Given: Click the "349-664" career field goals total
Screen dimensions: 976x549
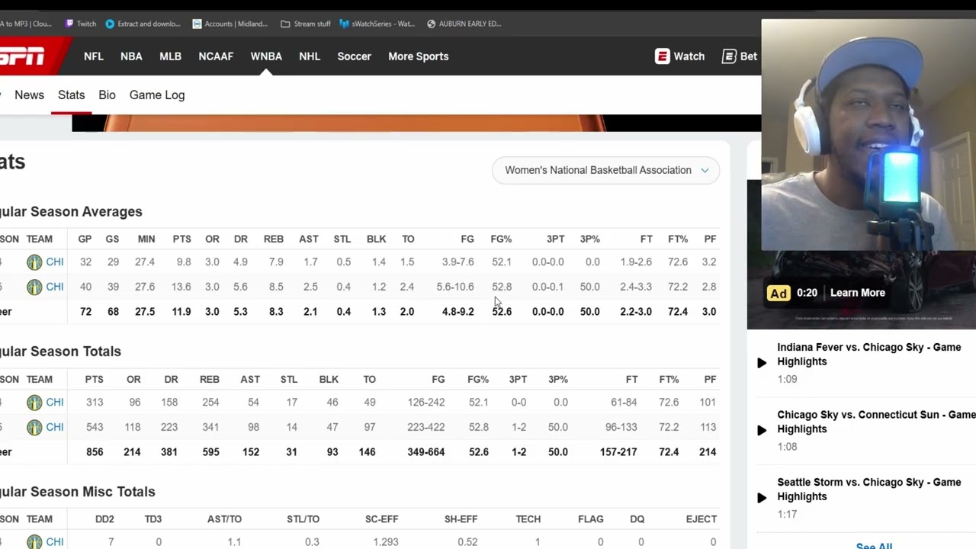Looking at the screenshot, I should tap(426, 452).
